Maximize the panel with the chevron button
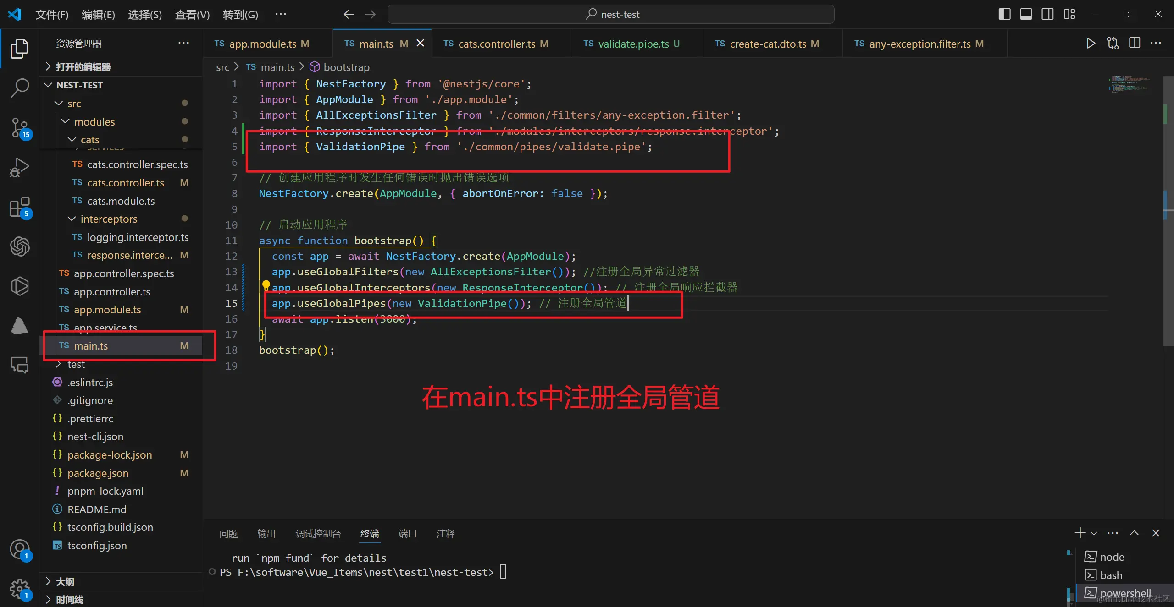This screenshot has width=1174, height=607. 1135,533
